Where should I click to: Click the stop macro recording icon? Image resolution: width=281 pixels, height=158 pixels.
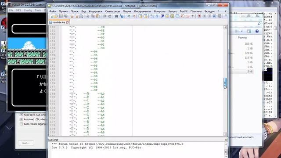click(x=204, y=16)
